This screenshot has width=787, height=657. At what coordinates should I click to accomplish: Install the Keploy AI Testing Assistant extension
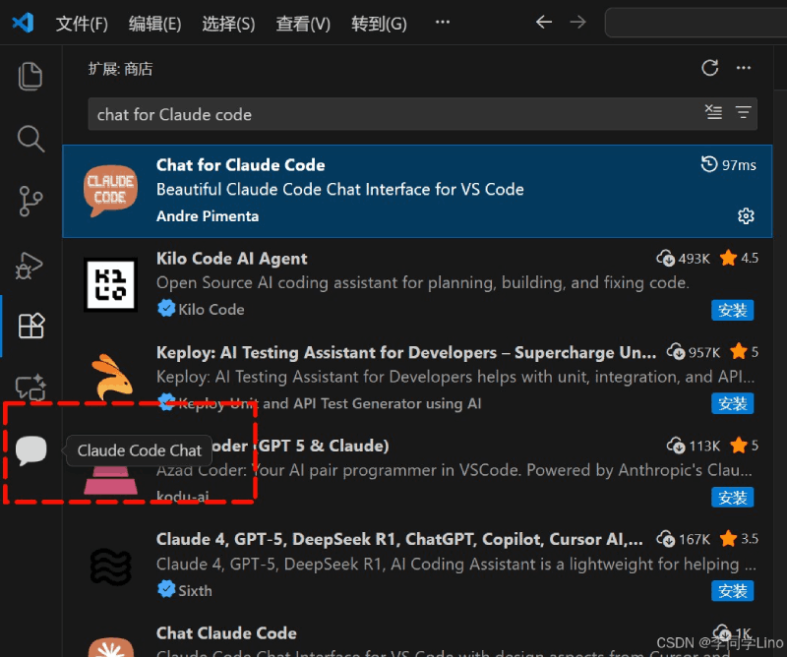pyautogui.click(x=732, y=403)
